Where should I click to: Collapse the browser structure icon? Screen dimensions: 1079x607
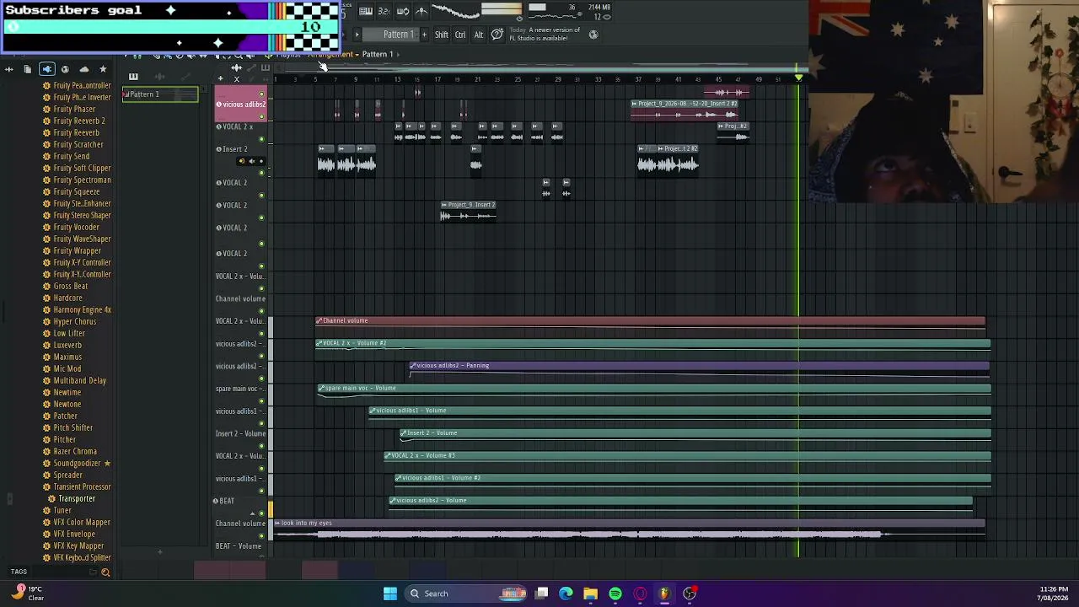9,69
